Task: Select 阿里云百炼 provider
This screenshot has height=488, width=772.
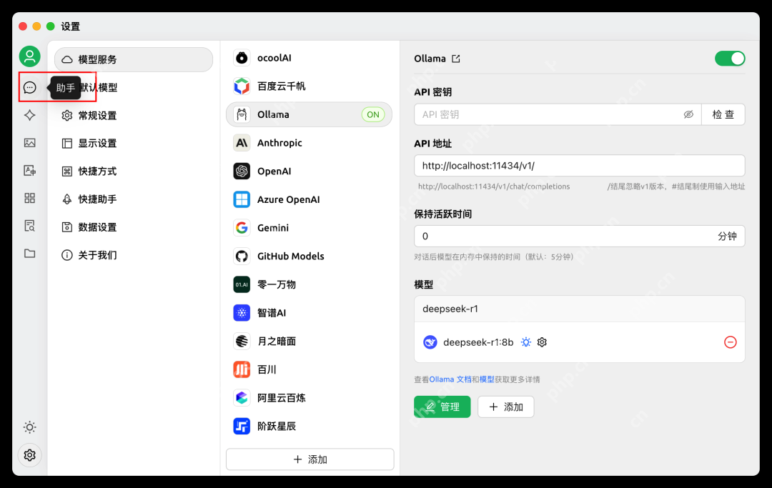Action: tap(310, 397)
